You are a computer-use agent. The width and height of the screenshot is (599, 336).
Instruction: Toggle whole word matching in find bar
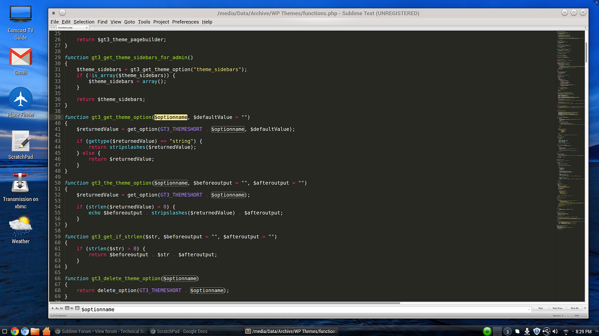[62, 308]
